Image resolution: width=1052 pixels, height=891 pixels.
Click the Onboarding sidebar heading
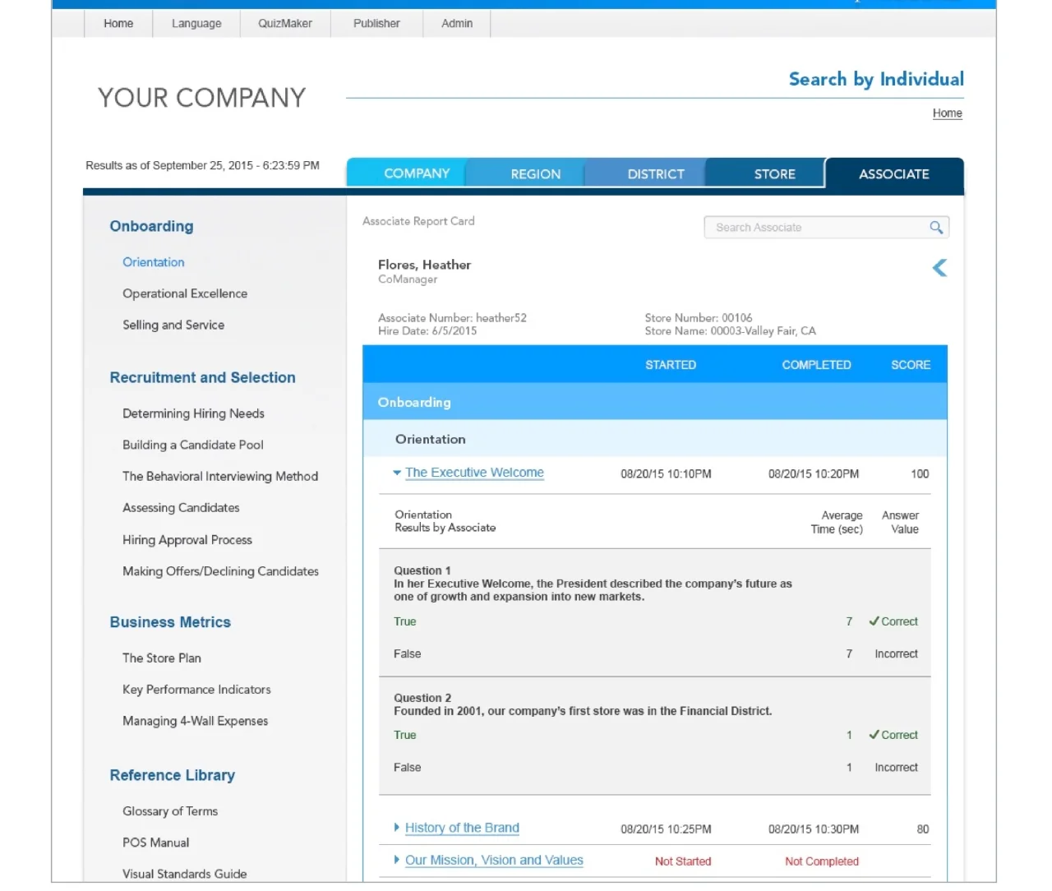(x=152, y=226)
